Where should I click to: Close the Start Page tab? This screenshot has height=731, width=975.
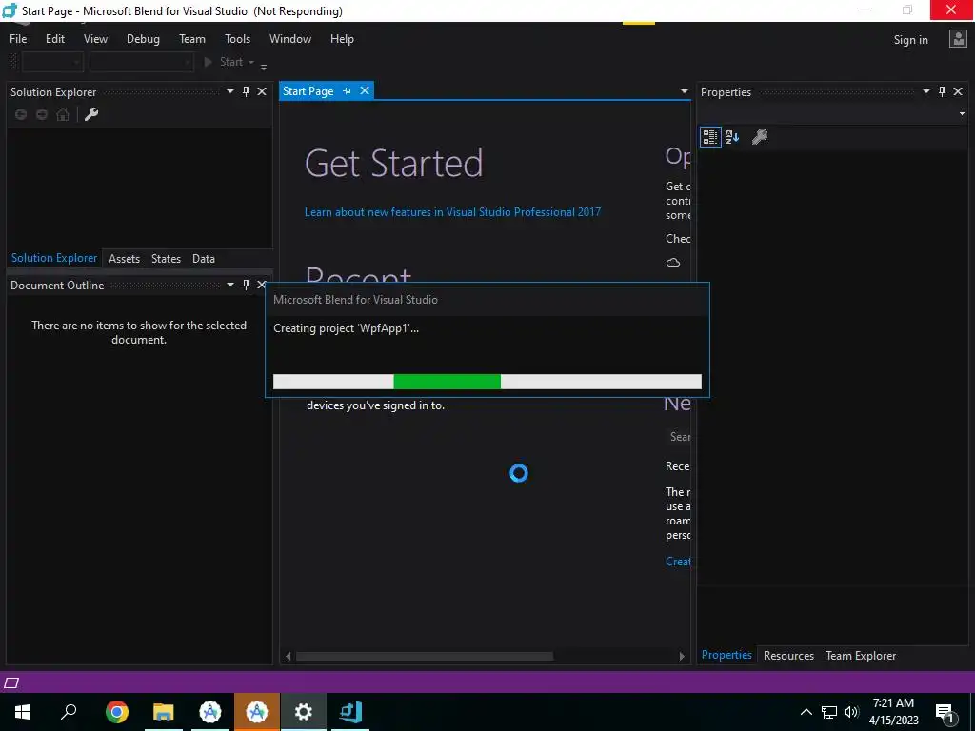click(x=365, y=90)
